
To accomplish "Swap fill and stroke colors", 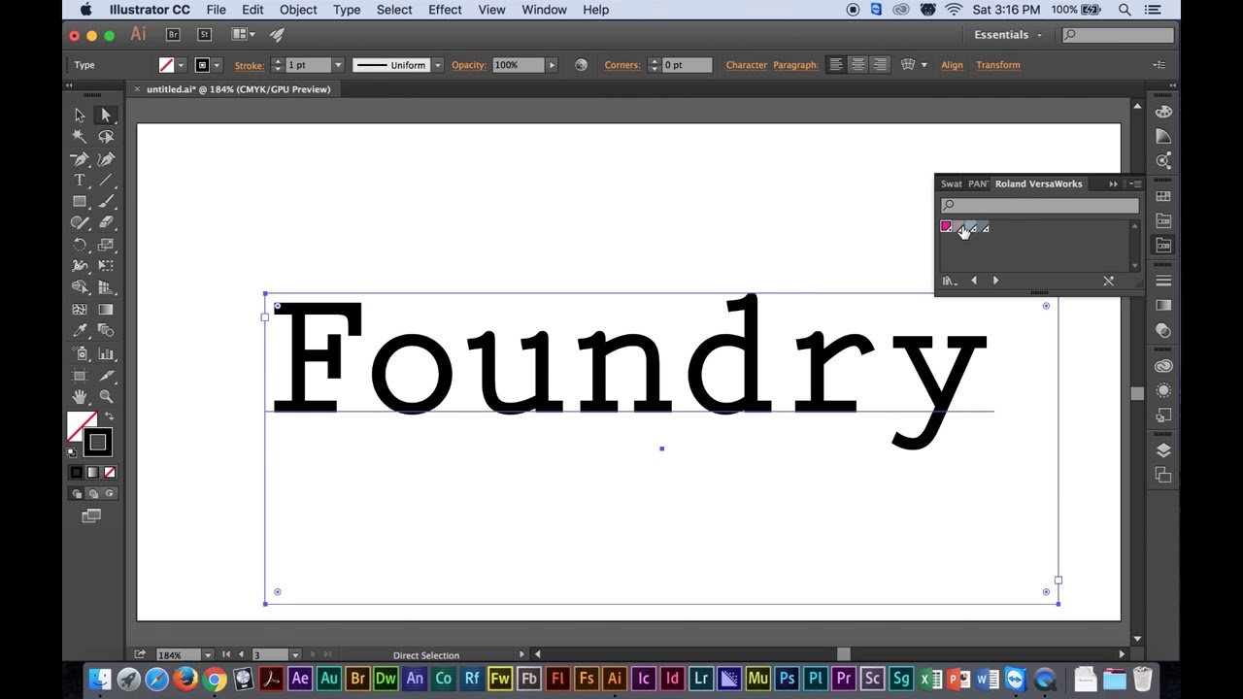I will 109,416.
